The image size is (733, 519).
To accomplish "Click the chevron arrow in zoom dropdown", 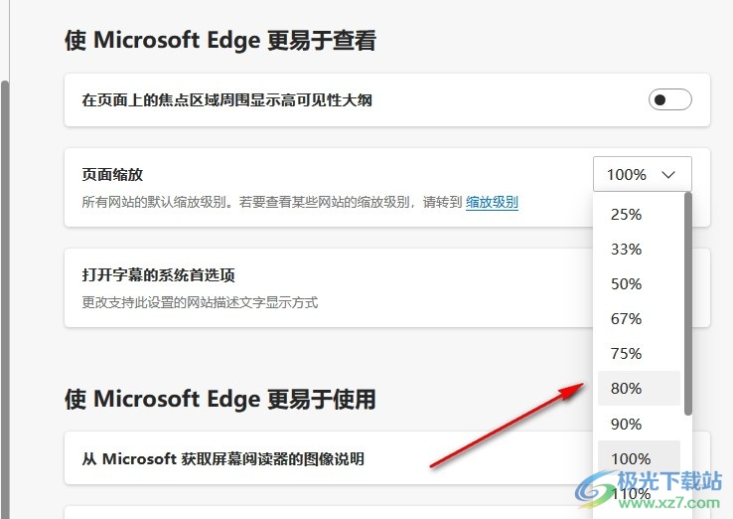I will click(x=668, y=175).
